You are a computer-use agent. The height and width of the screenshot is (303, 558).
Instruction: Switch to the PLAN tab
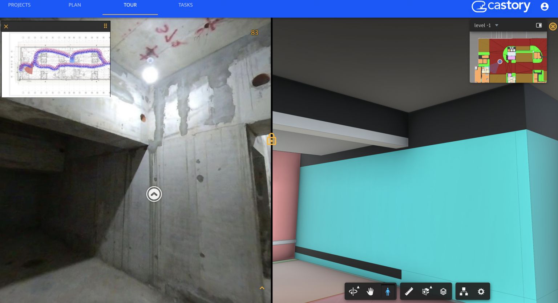coord(75,5)
